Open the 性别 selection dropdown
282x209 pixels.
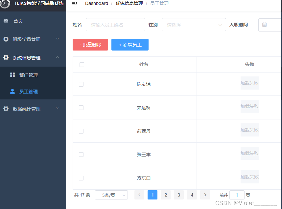[x=194, y=25]
